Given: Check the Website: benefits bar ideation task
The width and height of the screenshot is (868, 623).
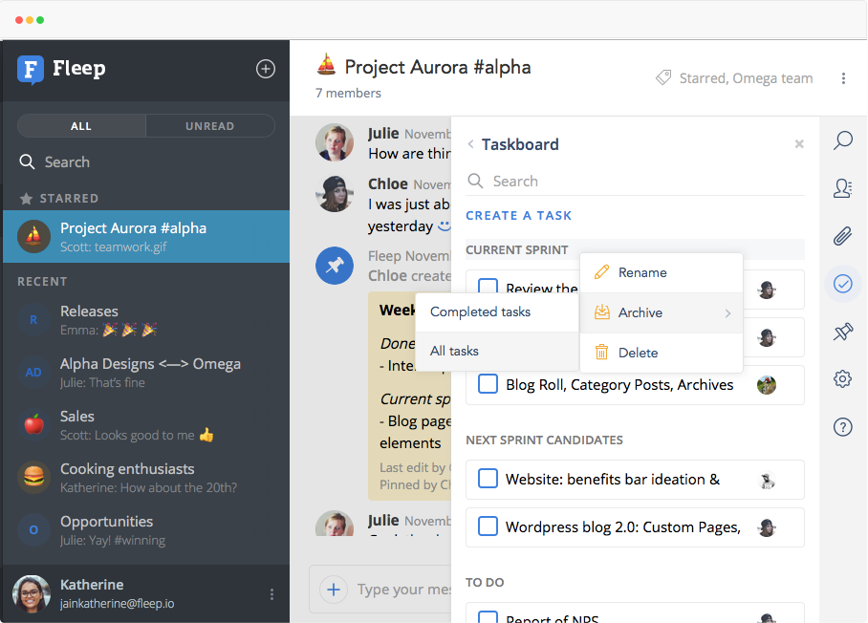Looking at the screenshot, I should (x=488, y=479).
